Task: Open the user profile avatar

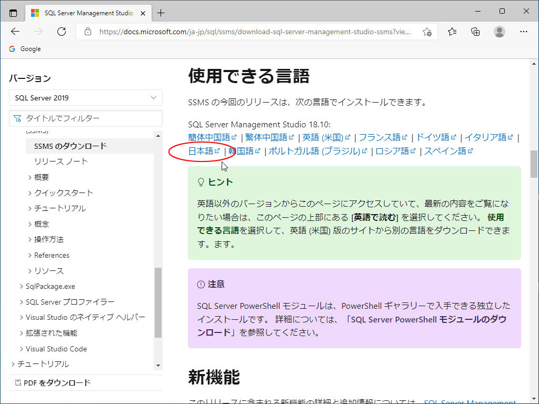Action: [500, 32]
